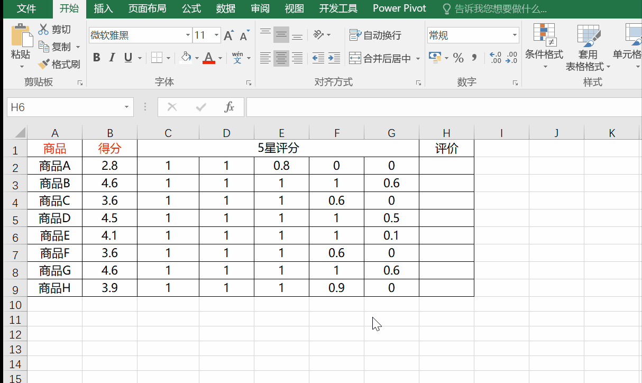Click the select-all corner triangle
Image resolution: width=642 pixels, height=383 pixels.
pos(19,132)
